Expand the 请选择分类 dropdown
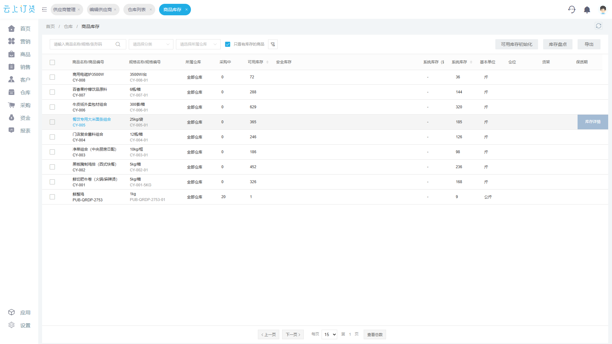Viewport: 612px width, 344px height. click(x=151, y=44)
